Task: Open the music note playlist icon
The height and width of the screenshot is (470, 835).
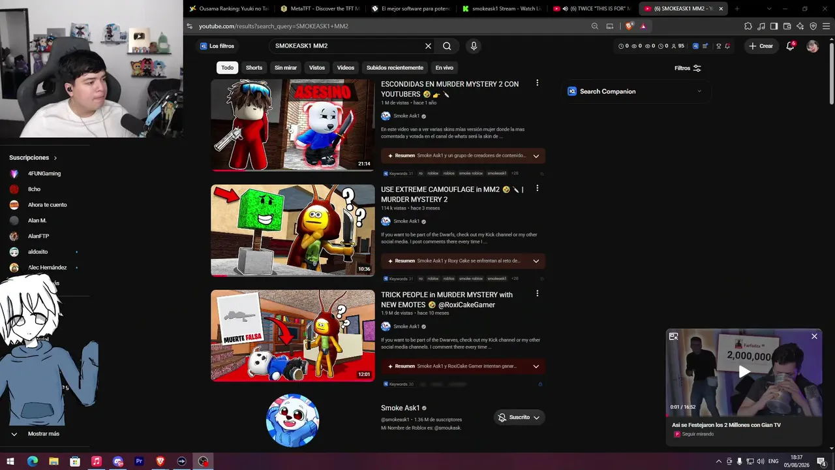Action: coord(761,26)
